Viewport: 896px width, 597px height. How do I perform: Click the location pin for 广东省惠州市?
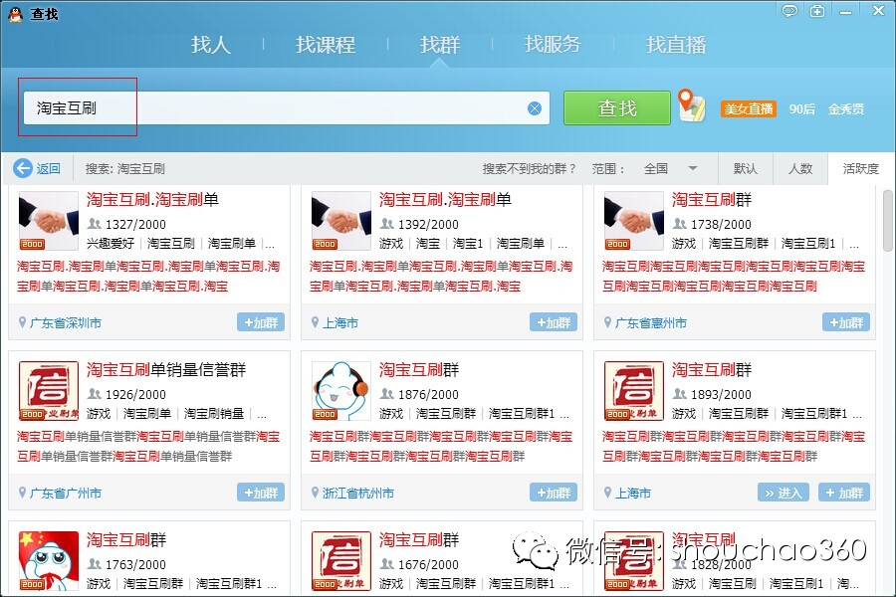608,323
